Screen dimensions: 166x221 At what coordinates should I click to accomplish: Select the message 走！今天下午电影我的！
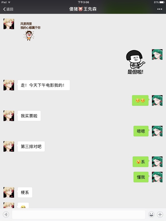point(44,85)
